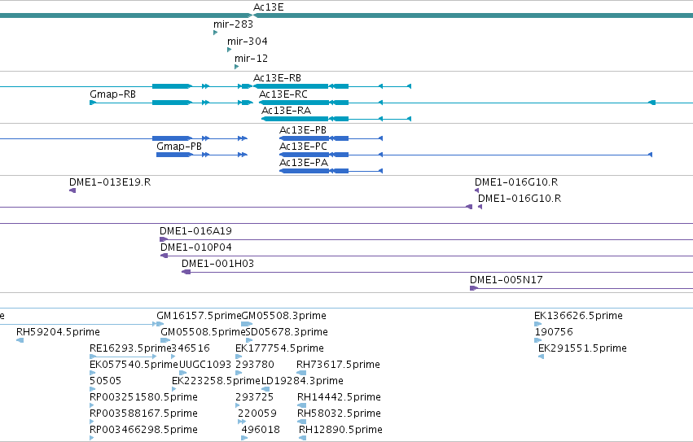Click the RH58032.5prime EST label
The image size is (693, 442).
[339, 414]
